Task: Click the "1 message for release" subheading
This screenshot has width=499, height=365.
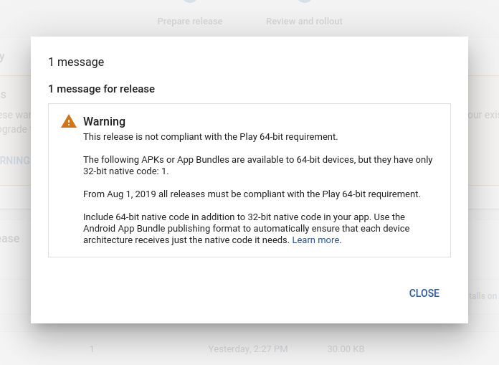Action: (101, 89)
